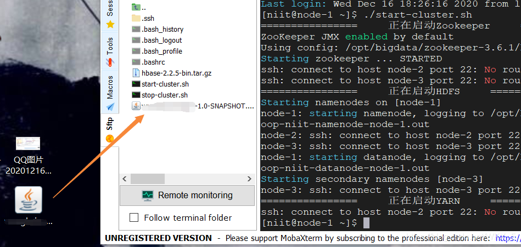This screenshot has height=247, width=521.
Task: Select the .bash_logout file icon
Action: (136, 40)
